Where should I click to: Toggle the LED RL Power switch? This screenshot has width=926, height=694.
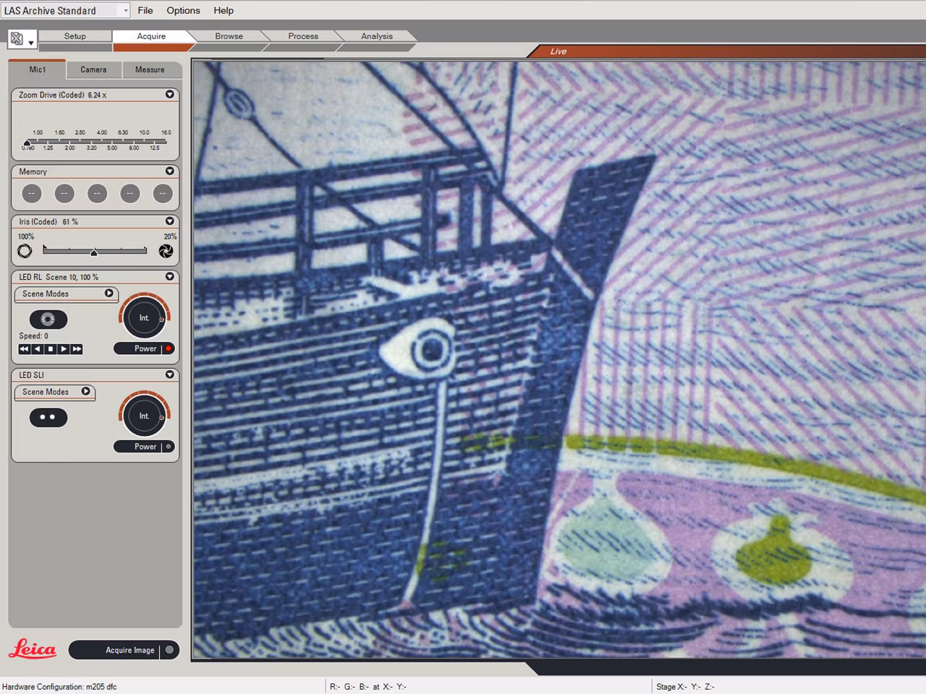[145, 348]
